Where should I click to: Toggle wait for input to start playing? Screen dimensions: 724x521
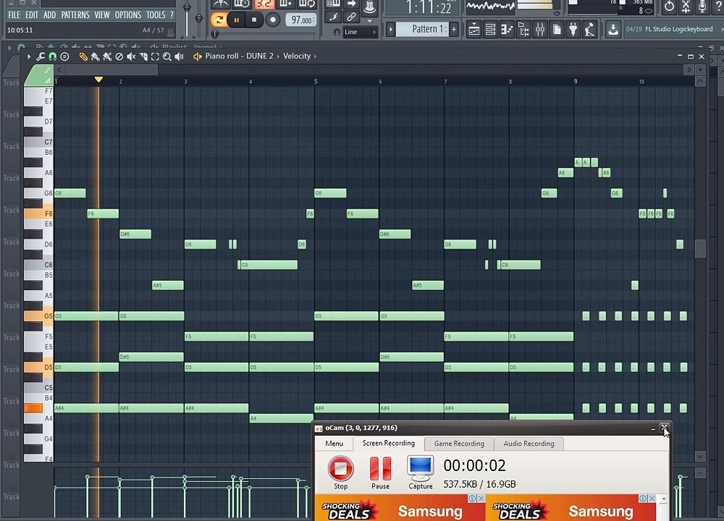pos(242,4)
